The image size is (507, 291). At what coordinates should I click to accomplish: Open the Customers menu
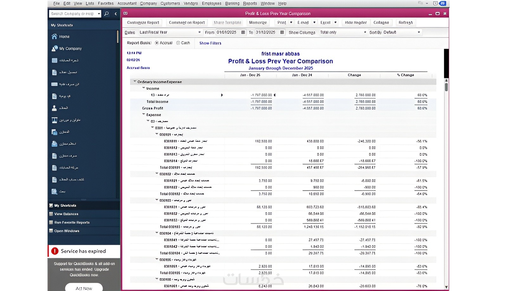pyautogui.click(x=170, y=3)
